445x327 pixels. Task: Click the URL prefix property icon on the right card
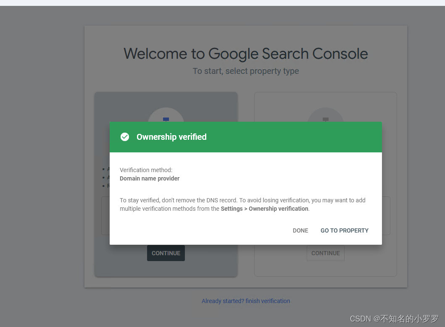[326, 115]
